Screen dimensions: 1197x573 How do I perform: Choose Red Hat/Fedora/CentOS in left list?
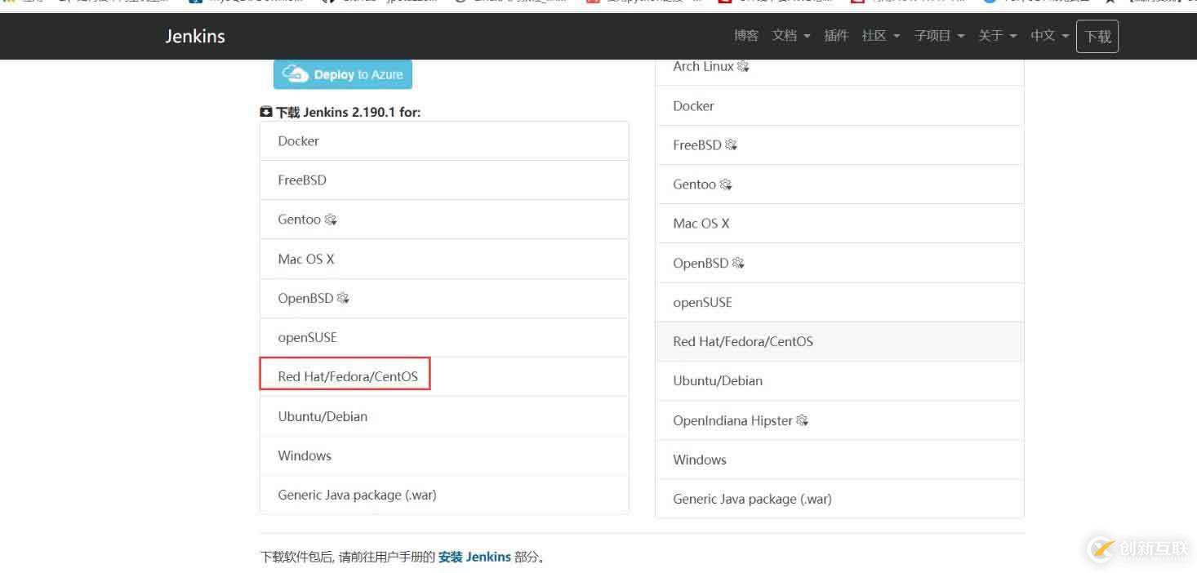(444, 377)
